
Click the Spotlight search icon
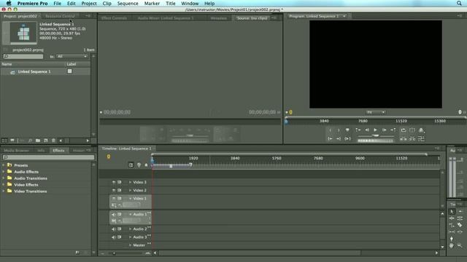(x=459, y=3)
